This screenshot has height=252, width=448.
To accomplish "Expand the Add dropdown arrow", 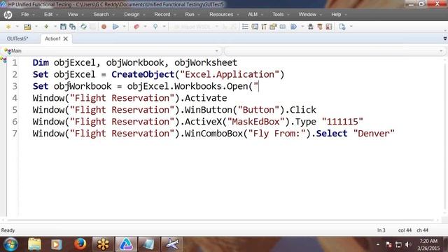I will [55, 27].
